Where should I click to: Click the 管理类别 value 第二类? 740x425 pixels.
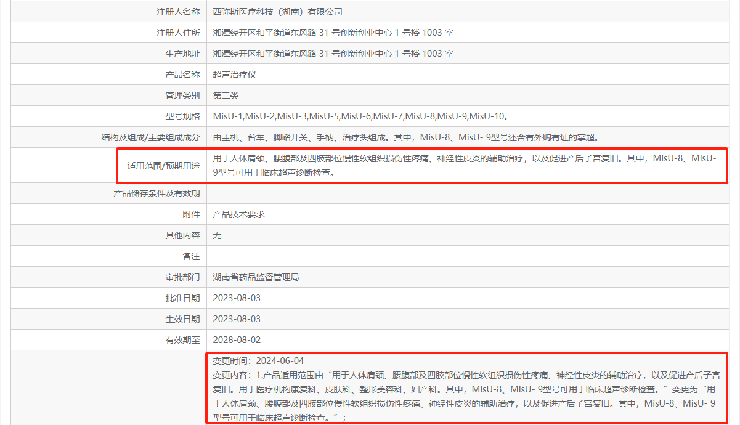pyautogui.click(x=226, y=95)
